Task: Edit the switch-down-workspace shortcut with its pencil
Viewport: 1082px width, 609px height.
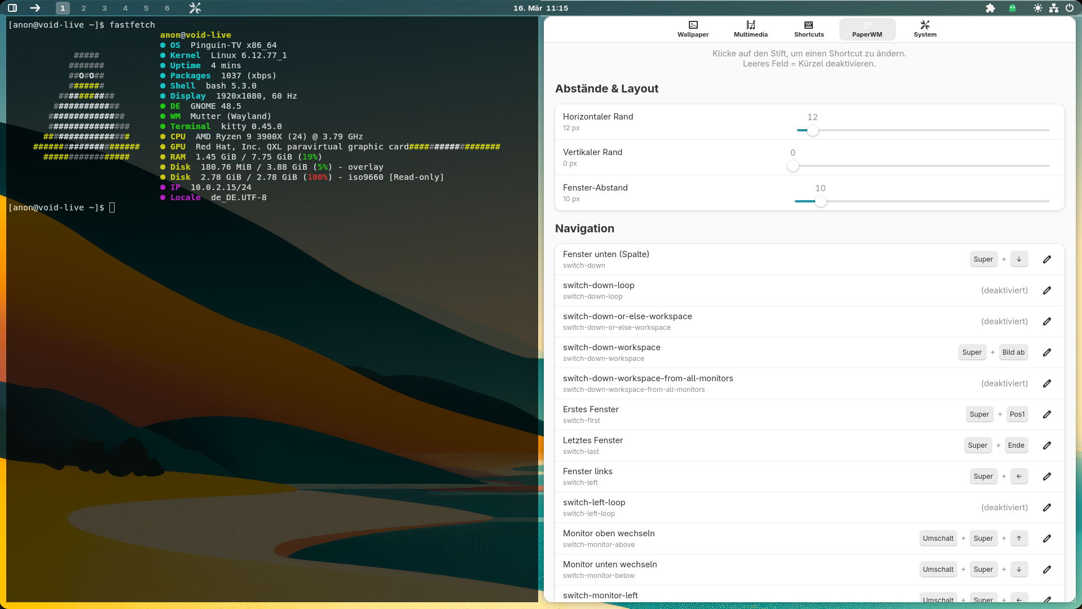Action: click(x=1046, y=352)
